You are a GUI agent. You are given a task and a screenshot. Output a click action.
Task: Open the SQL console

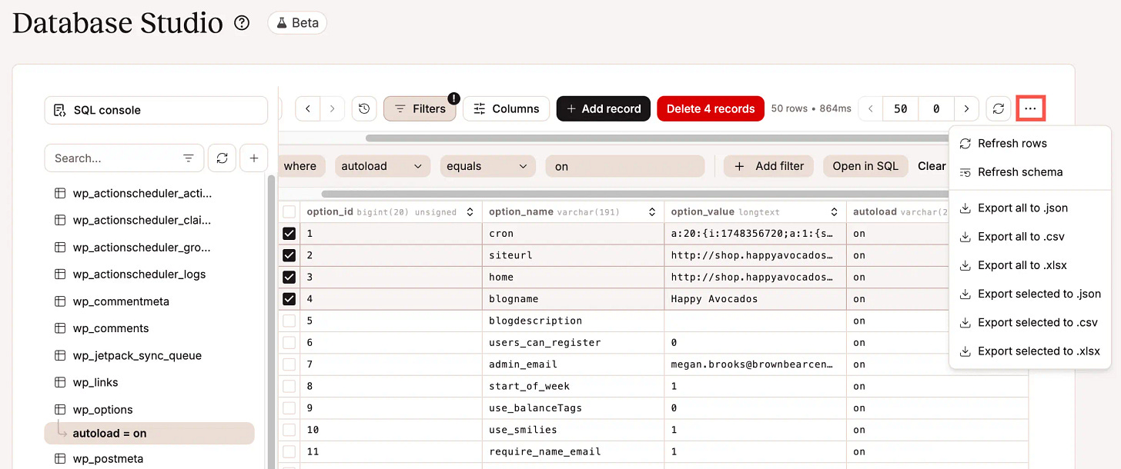(156, 110)
